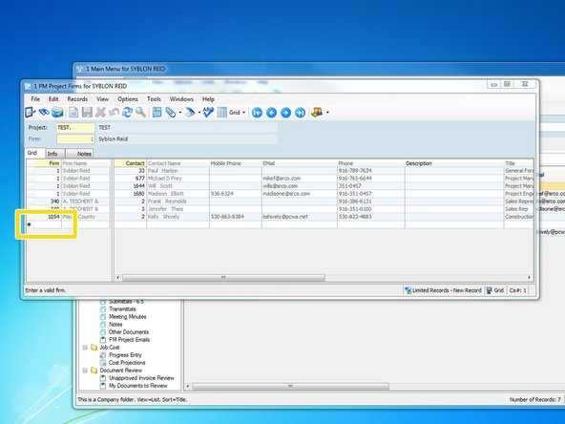565x424 pixels.
Task: Open the paperclip attachment dropdown arrow
Action: (x=179, y=113)
